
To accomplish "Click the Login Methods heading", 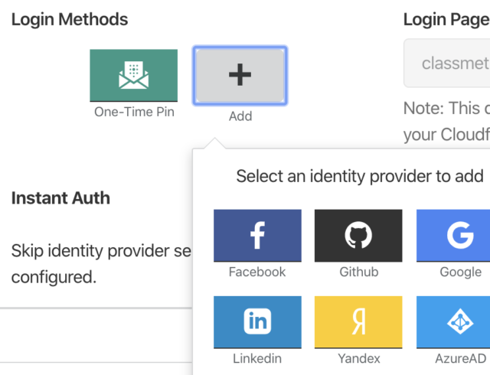I will click(x=70, y=19).
